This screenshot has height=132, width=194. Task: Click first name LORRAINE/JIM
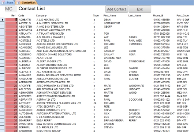(112, 23)
